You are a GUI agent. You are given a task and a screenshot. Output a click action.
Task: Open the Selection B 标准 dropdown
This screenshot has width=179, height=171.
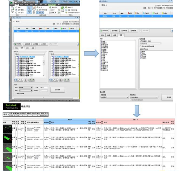(x=65, y=54)
